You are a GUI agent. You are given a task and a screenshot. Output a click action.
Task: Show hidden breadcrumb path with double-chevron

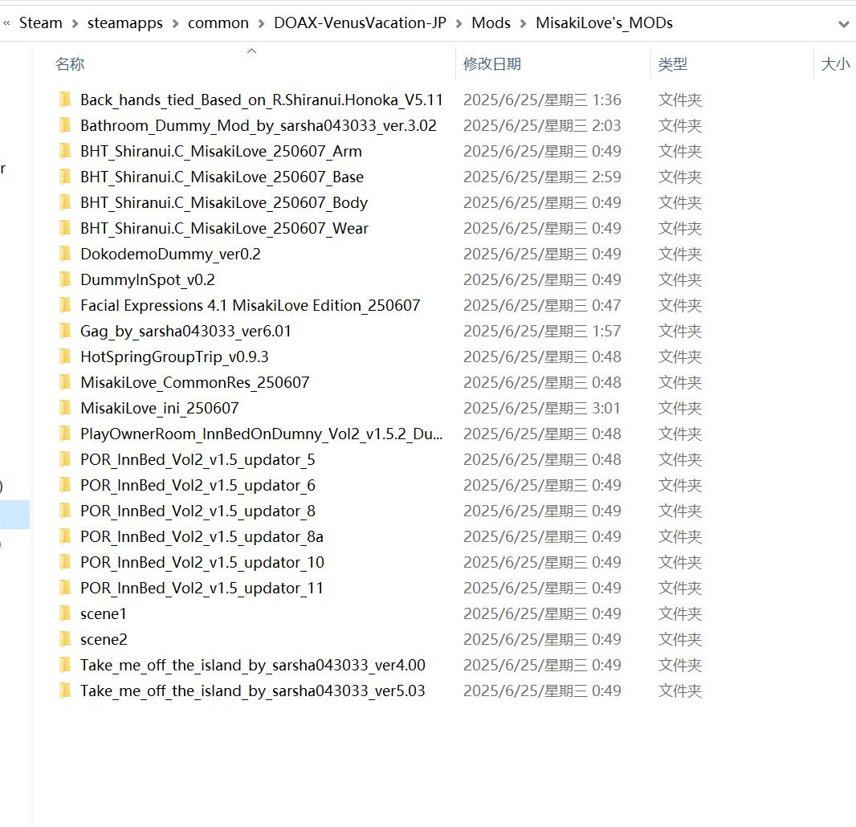6,23
